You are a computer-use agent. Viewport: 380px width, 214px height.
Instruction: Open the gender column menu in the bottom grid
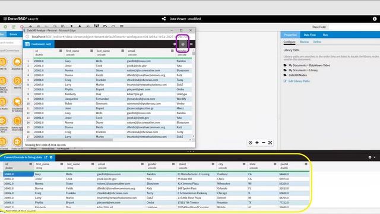(x=173, y=164)
